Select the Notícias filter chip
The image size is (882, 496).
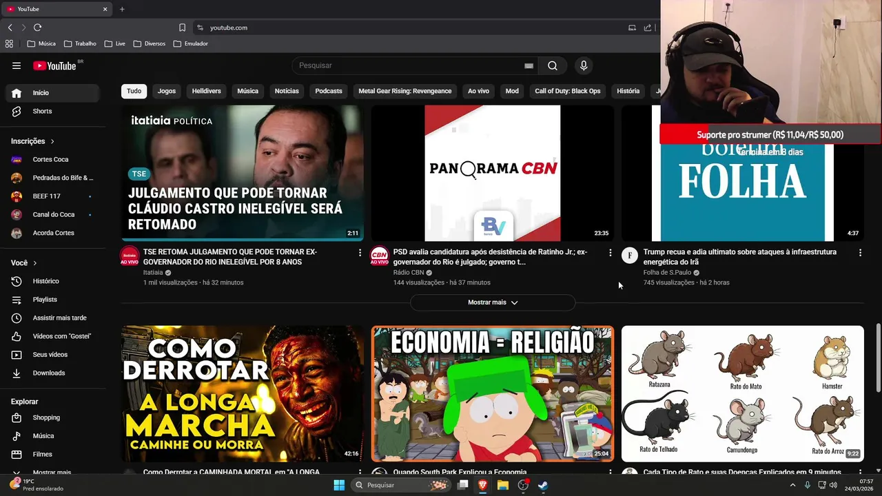[x=287, y=91]
